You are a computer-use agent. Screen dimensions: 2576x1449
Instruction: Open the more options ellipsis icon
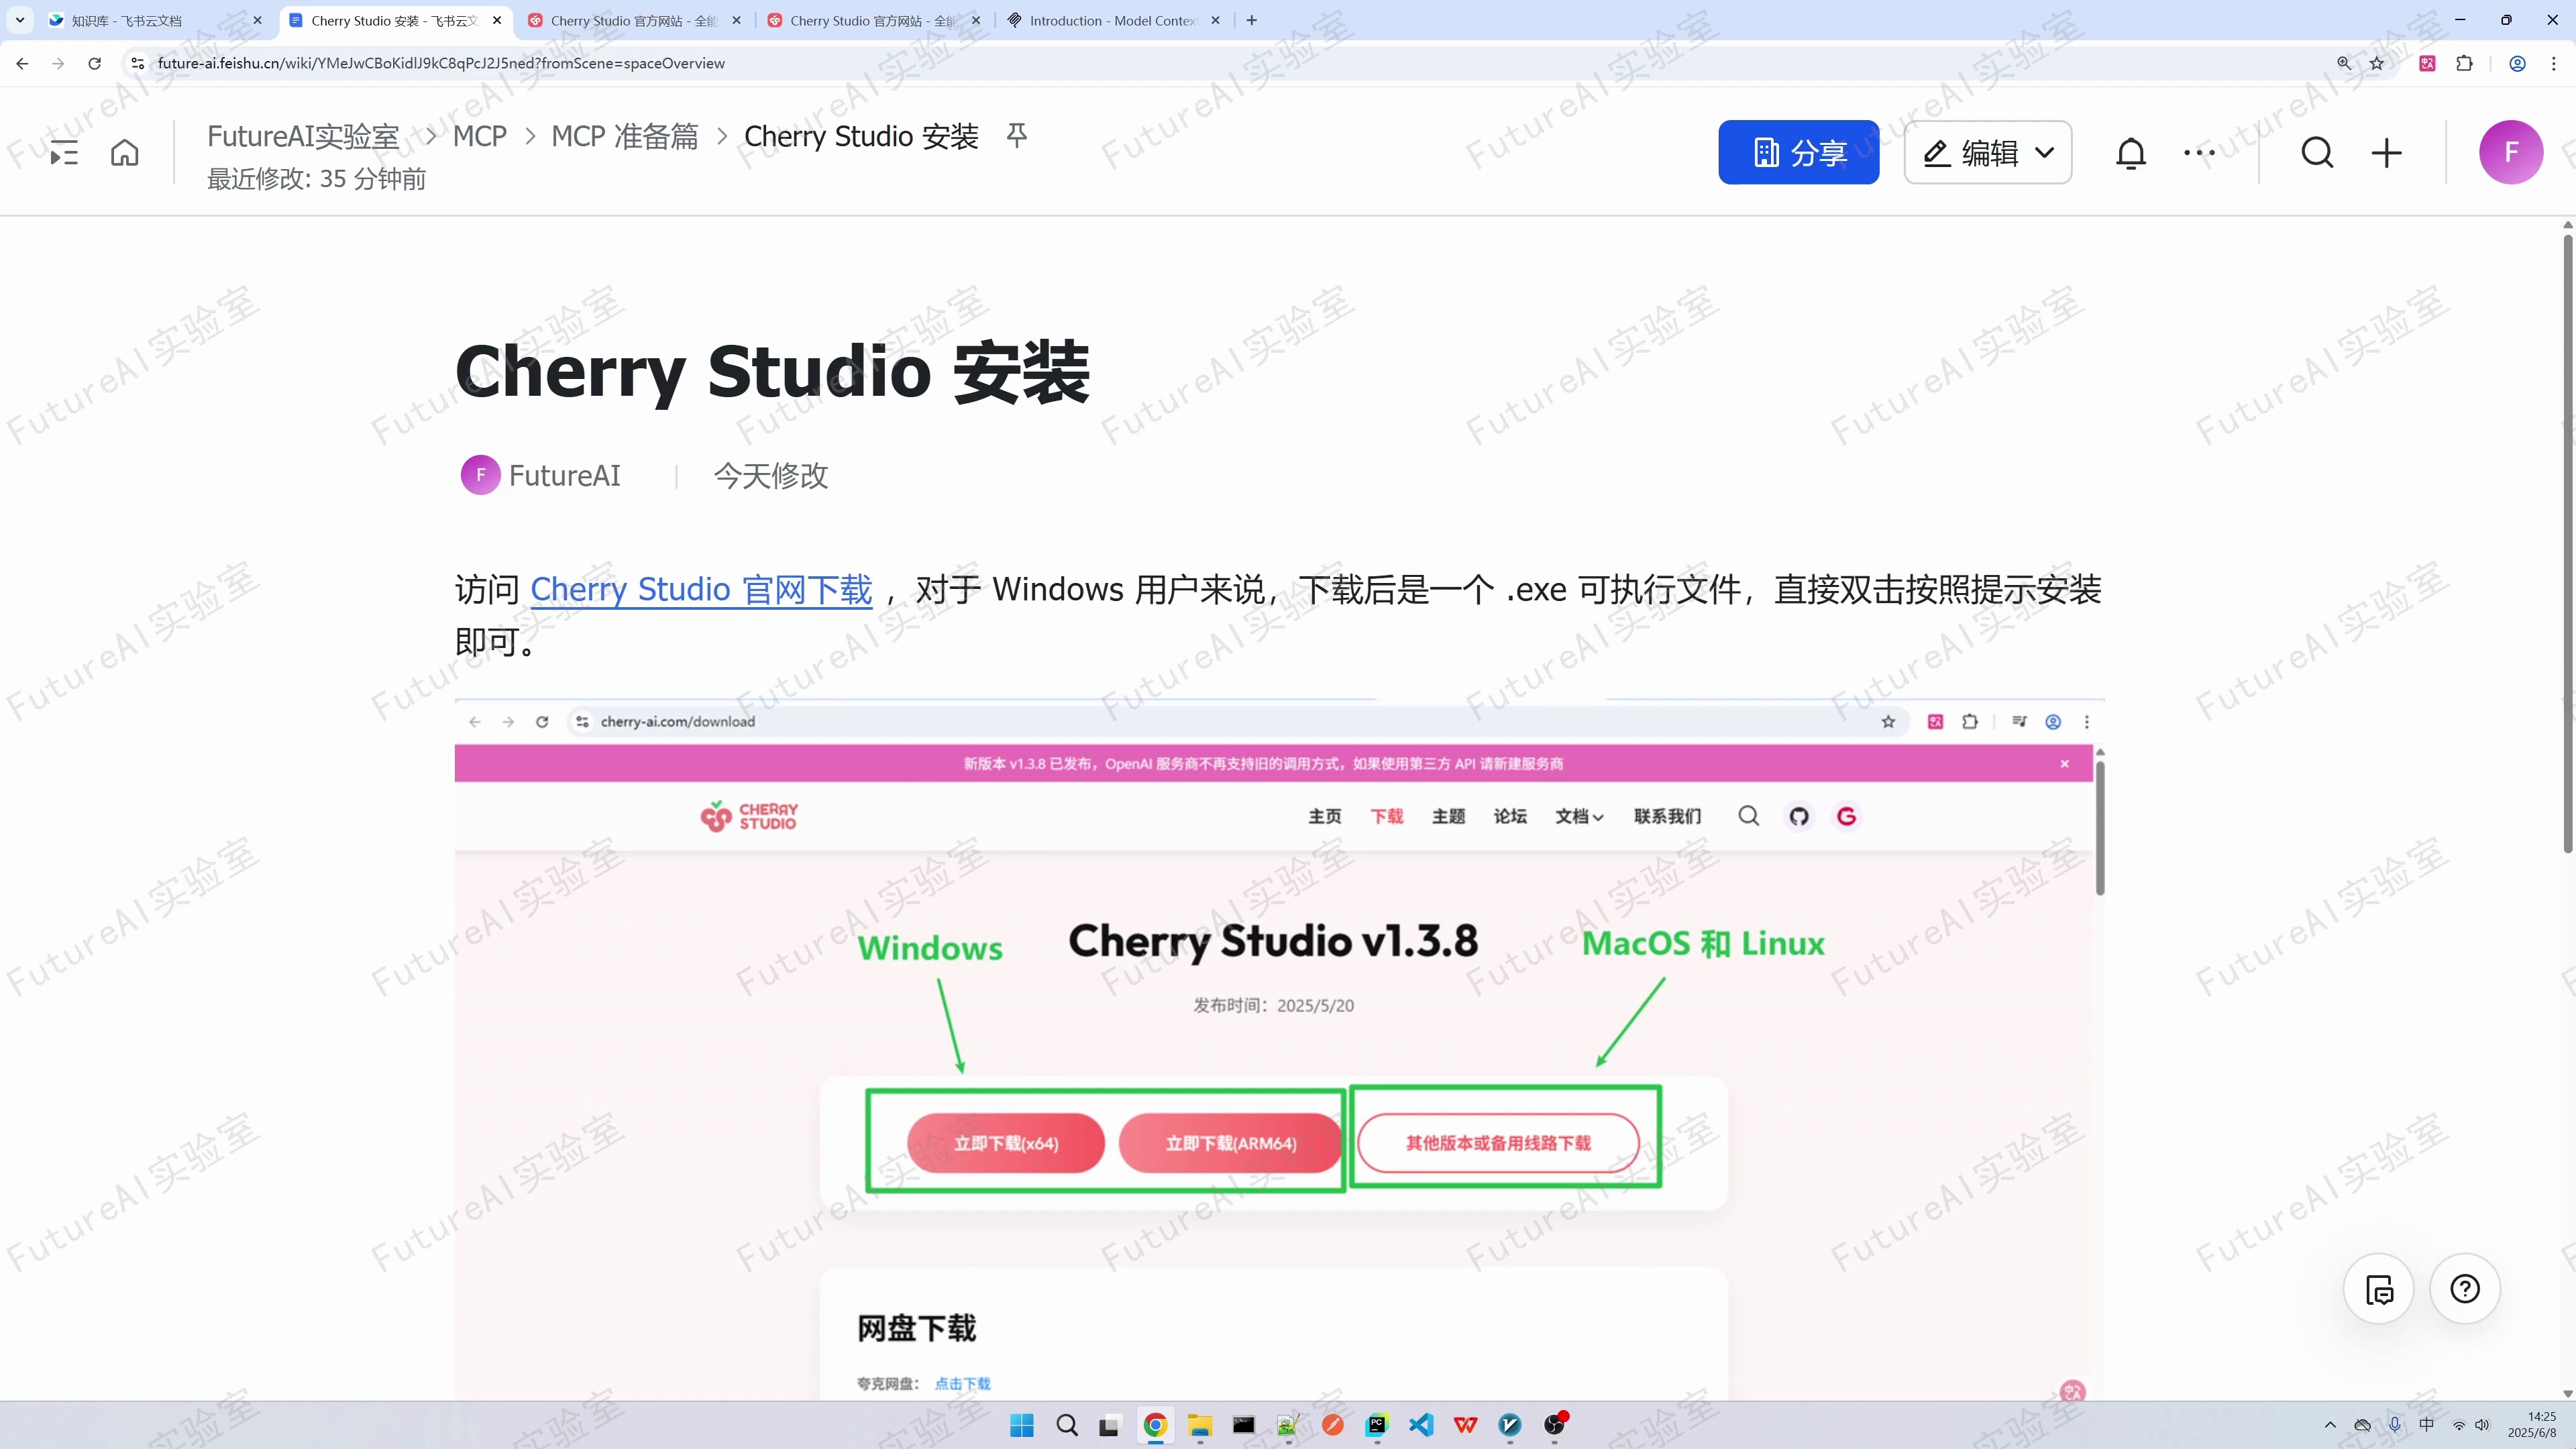(x=2200, y=152)
